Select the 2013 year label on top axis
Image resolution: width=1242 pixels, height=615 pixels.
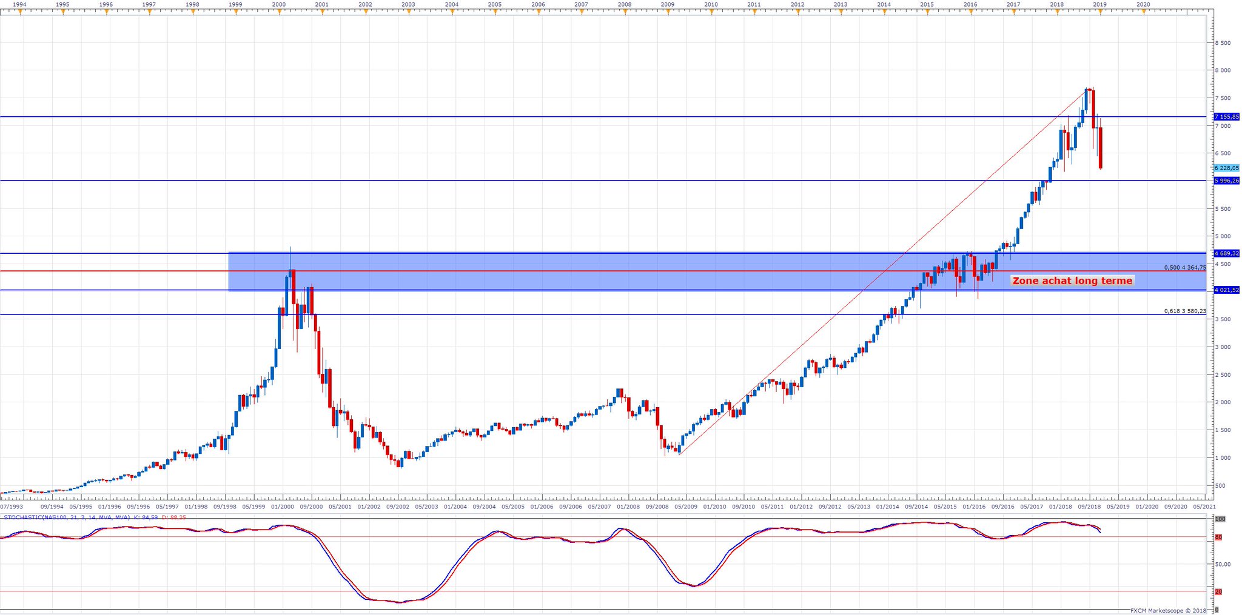(x=840, y=4)
